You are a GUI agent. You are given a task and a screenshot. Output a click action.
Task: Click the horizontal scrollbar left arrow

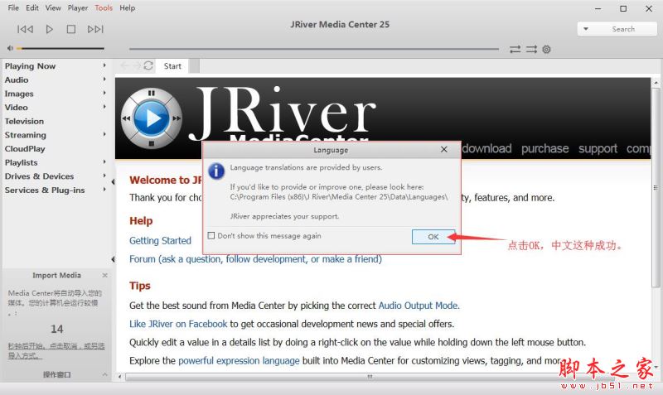119,377
